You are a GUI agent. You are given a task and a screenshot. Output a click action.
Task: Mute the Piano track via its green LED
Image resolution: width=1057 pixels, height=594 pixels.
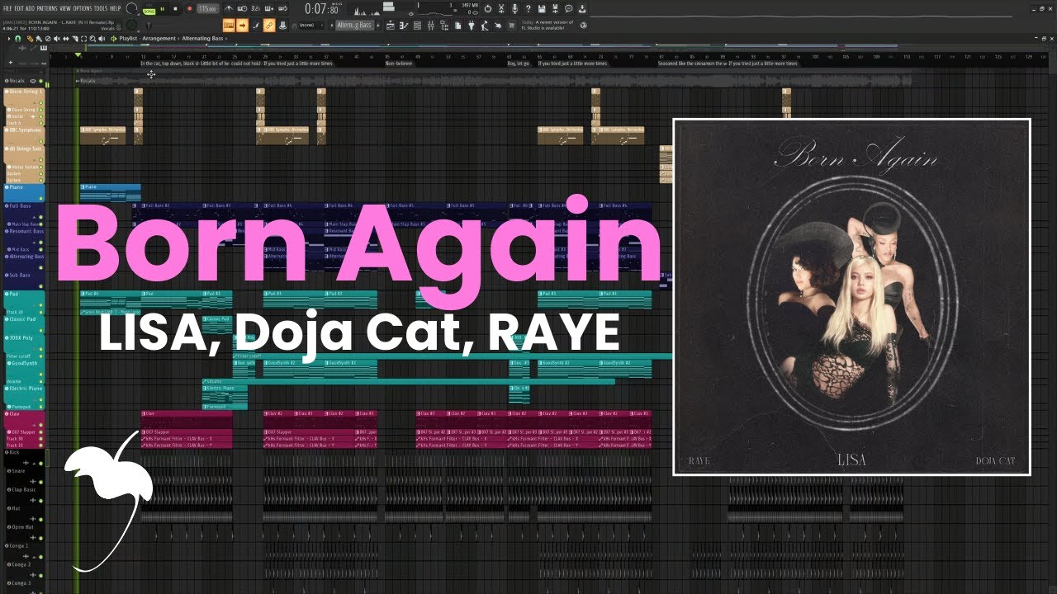pos(40,198)
